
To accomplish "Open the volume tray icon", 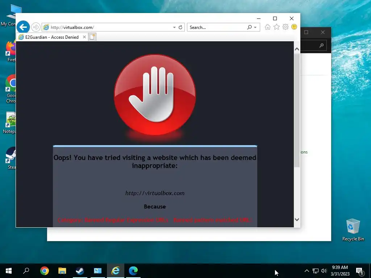I will point(324,271).
